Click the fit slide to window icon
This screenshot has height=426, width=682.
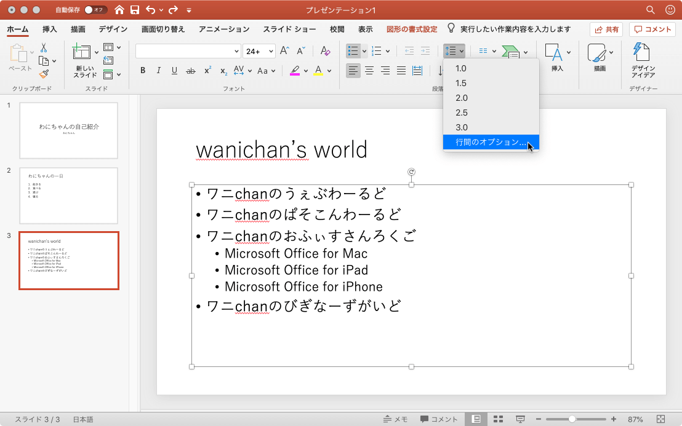click(661, 419)
